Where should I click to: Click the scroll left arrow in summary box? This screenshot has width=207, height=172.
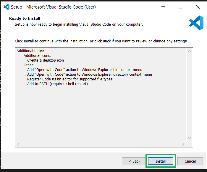tap(18, 144)
